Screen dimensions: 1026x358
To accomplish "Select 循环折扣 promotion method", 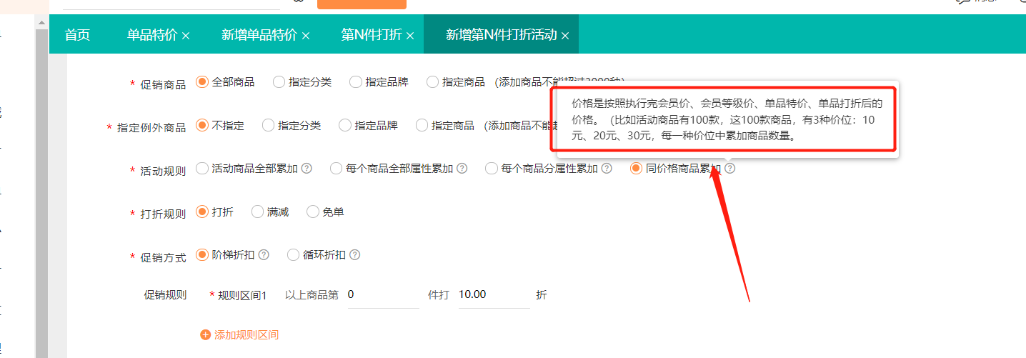I will tap(293, 255).
